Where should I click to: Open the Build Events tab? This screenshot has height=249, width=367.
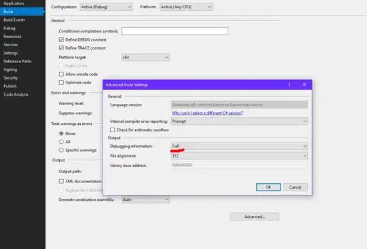tap(14, 20)
